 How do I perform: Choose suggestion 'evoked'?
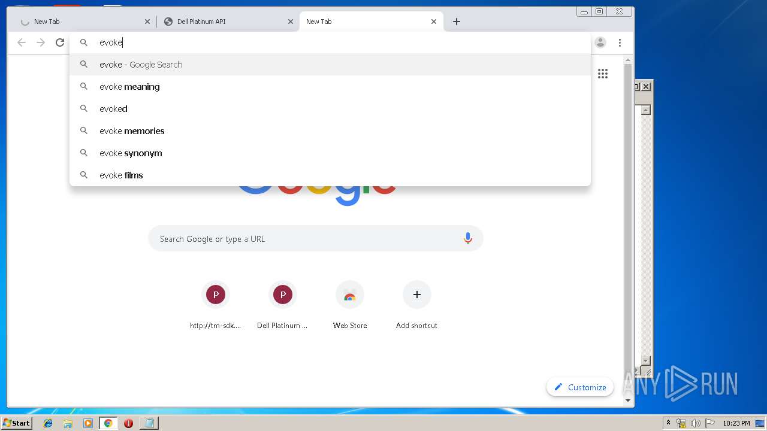pos(330,109)
